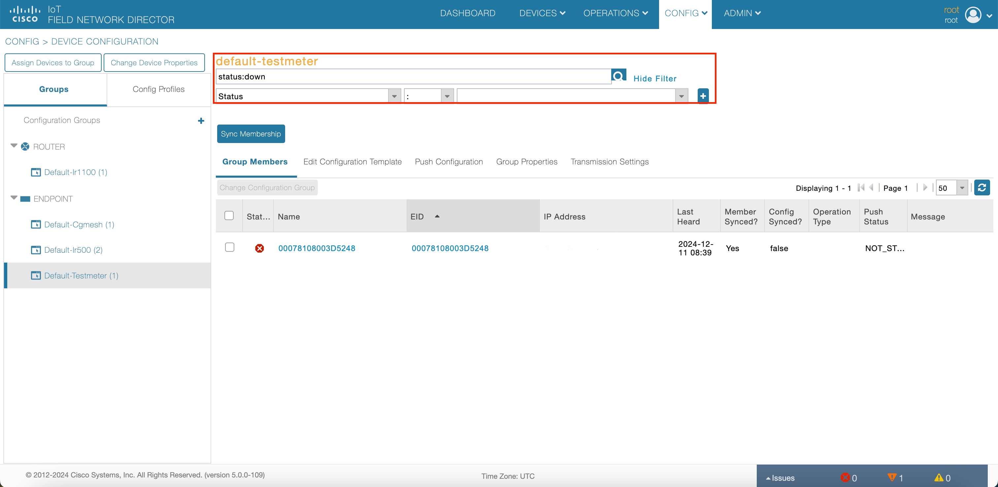Open the root user avatar menu

click(x=973, y=15)
